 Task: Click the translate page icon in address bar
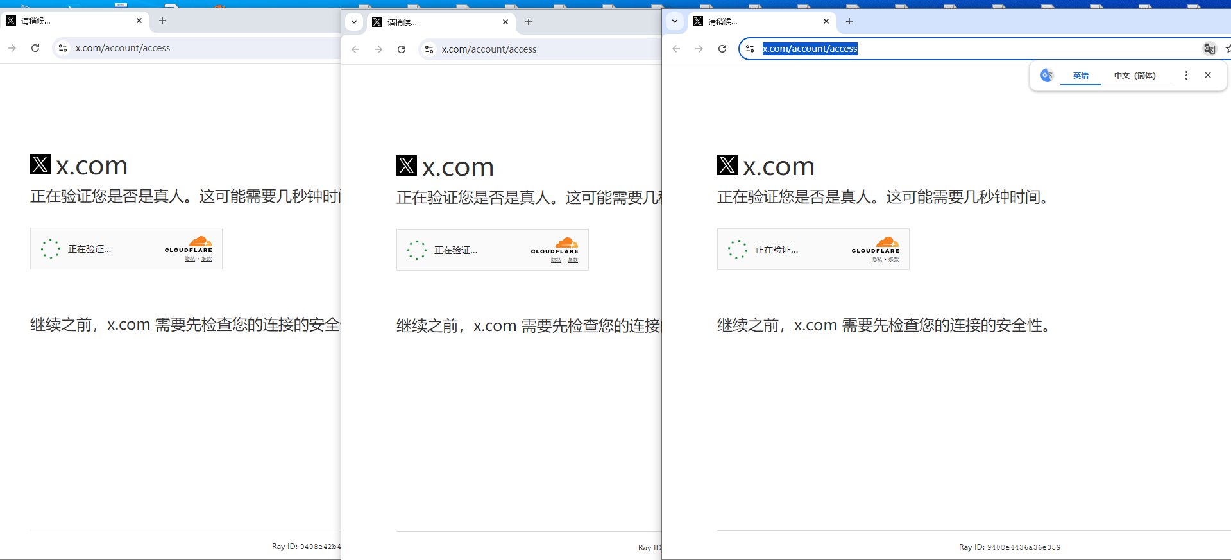click(1209, 49)
